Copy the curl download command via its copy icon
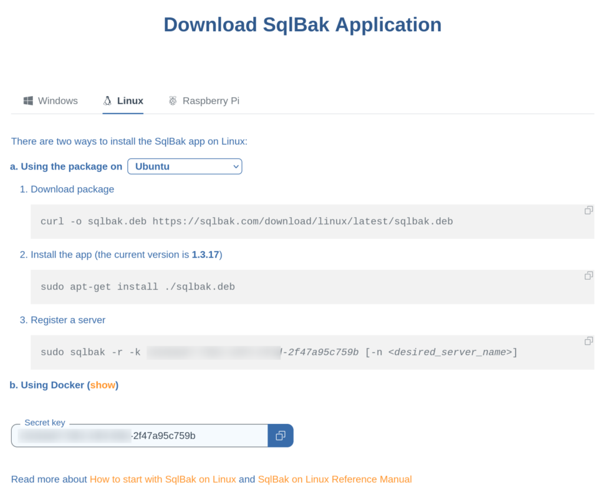603x497 pixels. coord(588,210)
